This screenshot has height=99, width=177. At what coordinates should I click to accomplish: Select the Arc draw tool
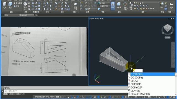[50, 3]
